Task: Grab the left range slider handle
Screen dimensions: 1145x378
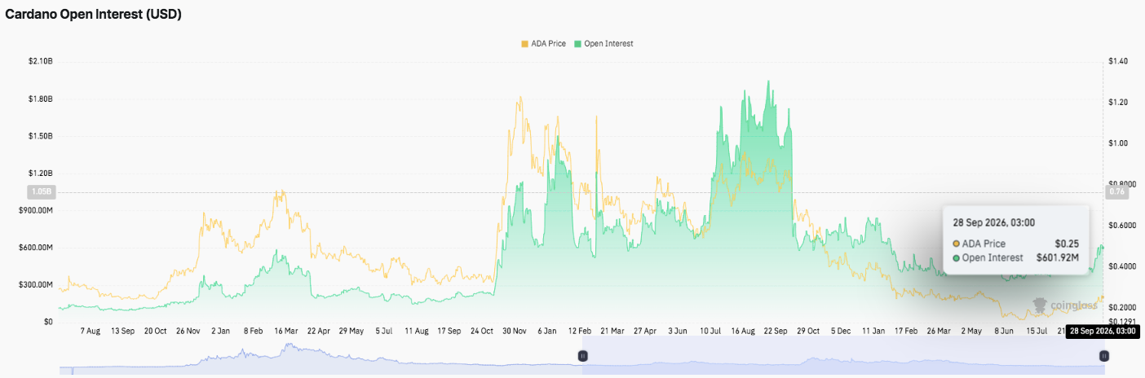Action: pyautogui.click(x=583, y=356)
